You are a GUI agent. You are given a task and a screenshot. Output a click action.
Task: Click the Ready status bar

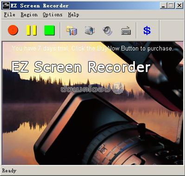point(92,170)
